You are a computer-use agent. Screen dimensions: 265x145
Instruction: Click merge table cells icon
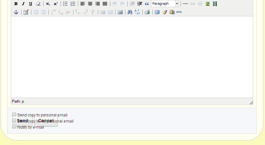pos(110,12)
